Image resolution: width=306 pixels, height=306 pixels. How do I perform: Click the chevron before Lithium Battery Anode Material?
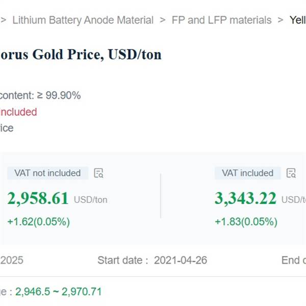tap(3, 20)
